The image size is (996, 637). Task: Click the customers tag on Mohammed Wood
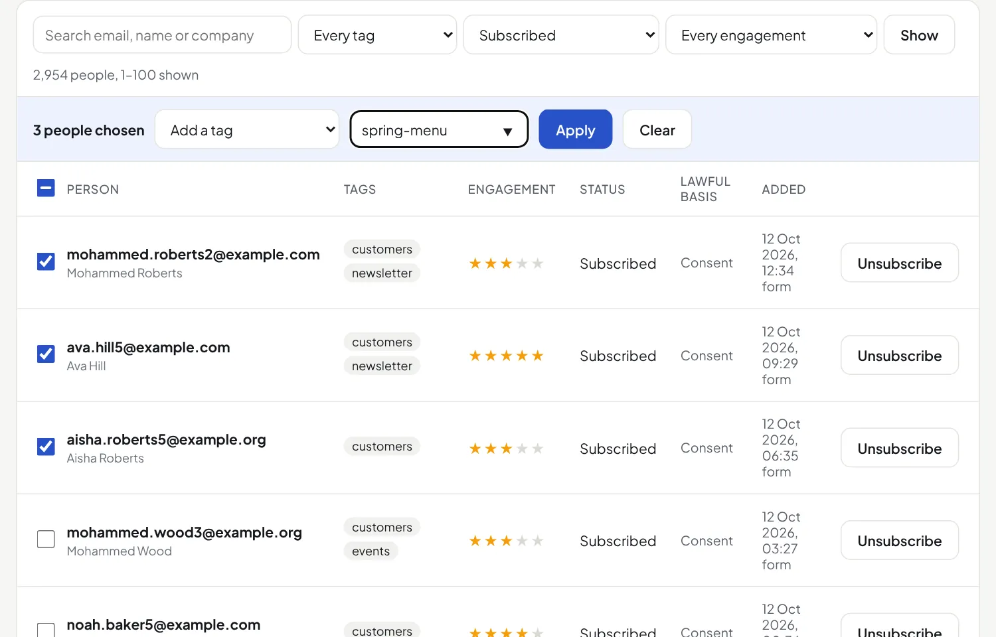click(382, 528)
